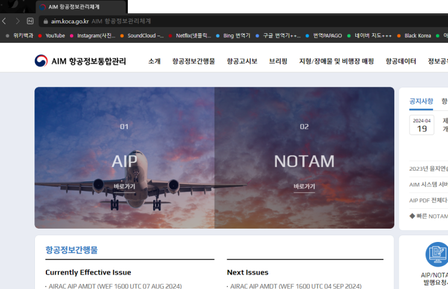
Task: Select the AIM 항공정보관리체계 browser tab
Action: [x=81, y=7]
